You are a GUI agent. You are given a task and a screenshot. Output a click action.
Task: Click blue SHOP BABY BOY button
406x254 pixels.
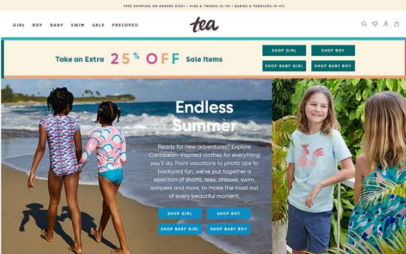coord(229,229)
